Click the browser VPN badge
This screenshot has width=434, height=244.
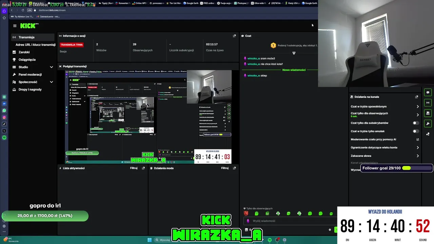(29, 10)
